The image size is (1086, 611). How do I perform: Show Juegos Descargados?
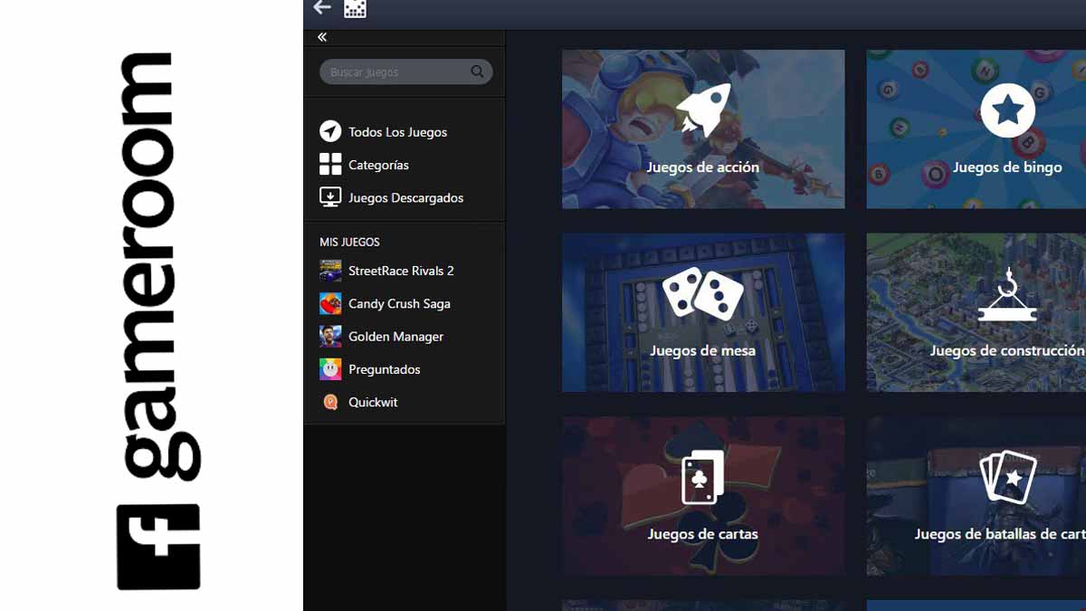[405, 197]
